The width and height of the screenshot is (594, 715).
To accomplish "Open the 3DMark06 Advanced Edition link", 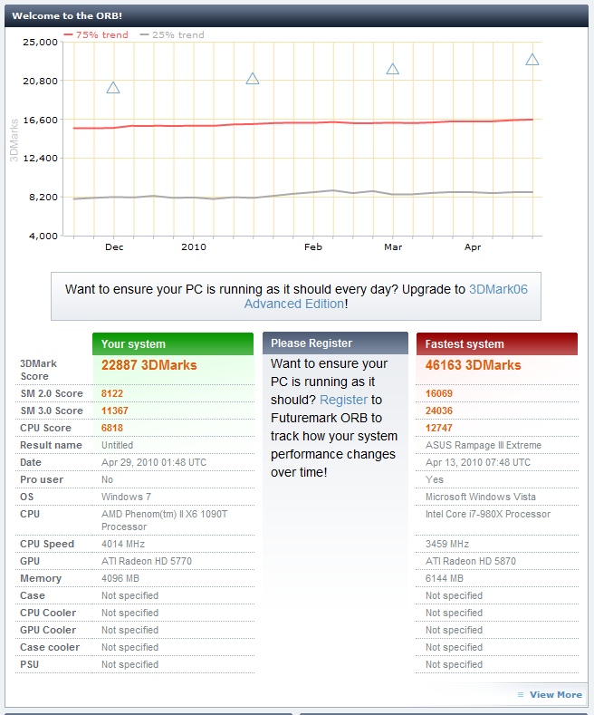I will pyautogui.click(x=386, y=296).
